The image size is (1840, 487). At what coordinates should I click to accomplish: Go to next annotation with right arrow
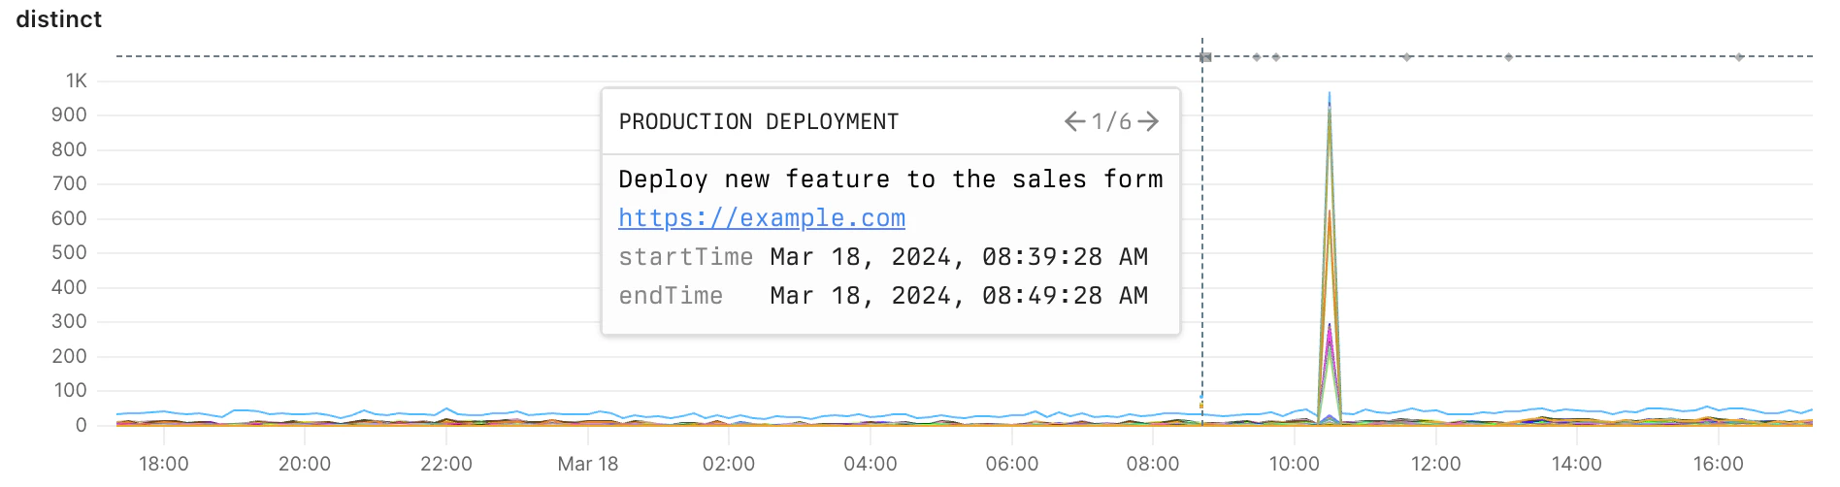pos(1148,121)
